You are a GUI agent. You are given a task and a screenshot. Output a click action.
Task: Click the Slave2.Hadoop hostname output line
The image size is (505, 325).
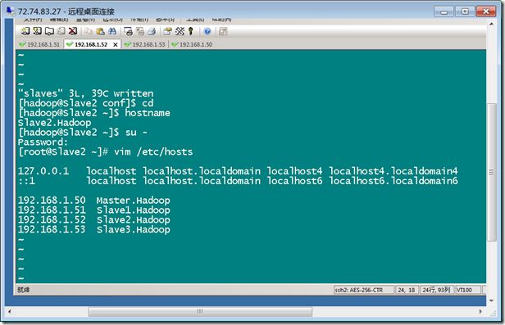(54, 123)
